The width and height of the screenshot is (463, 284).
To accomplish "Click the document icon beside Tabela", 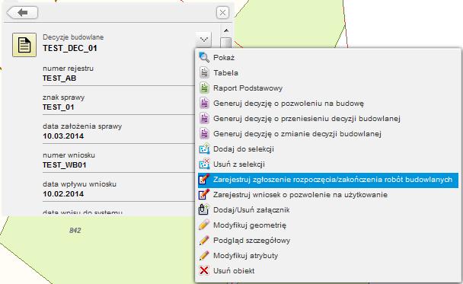I will pos(204,72).
